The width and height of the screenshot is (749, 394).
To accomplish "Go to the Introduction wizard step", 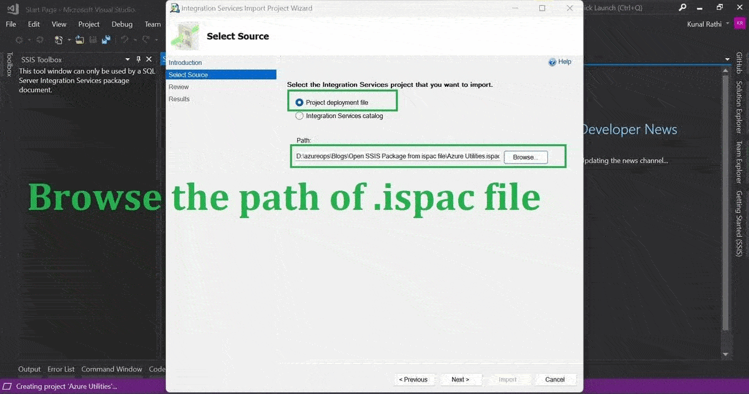I will [x=185, y=62].
